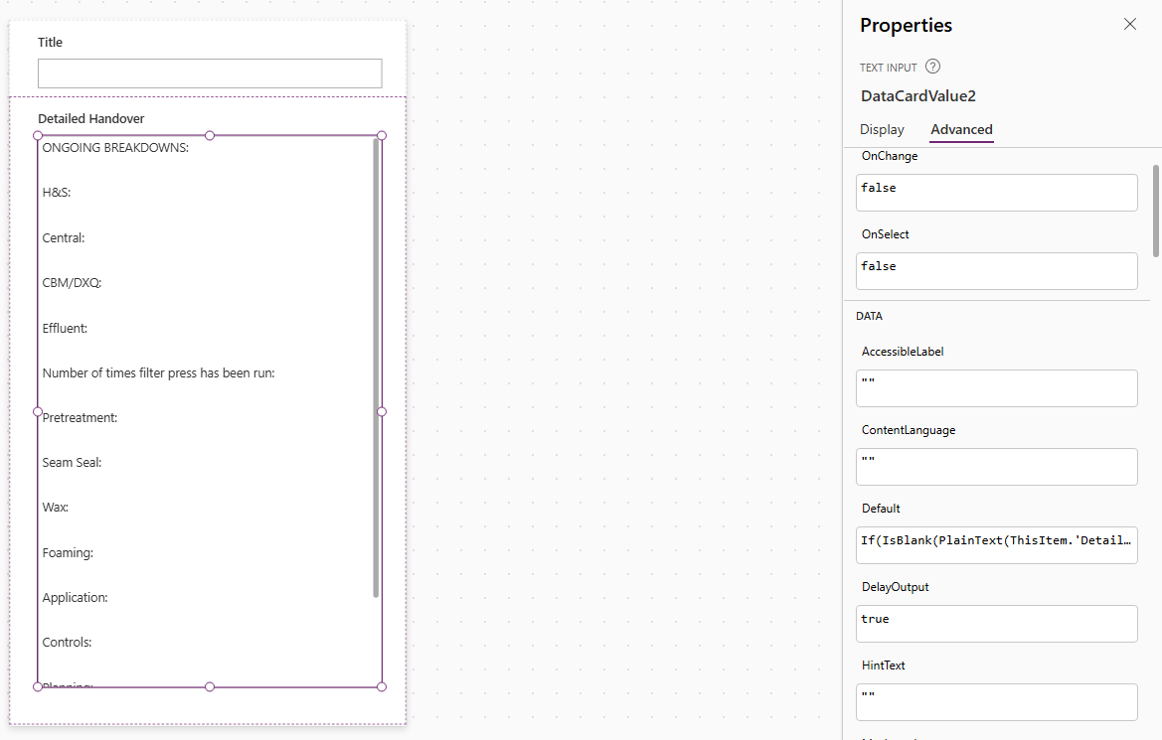Click the ContentLanguage value field
The height and width of the screenshot is (740, 1162).
[996, 467]
